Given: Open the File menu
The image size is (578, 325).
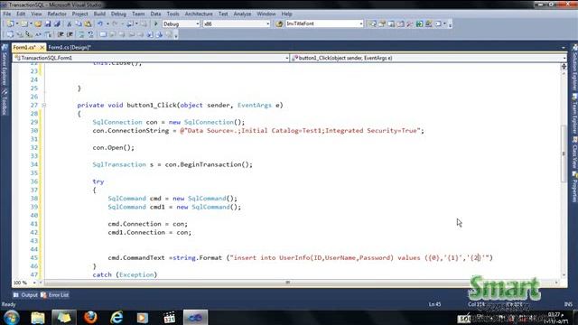Looking at the screenshot, I should pos(7,14).
